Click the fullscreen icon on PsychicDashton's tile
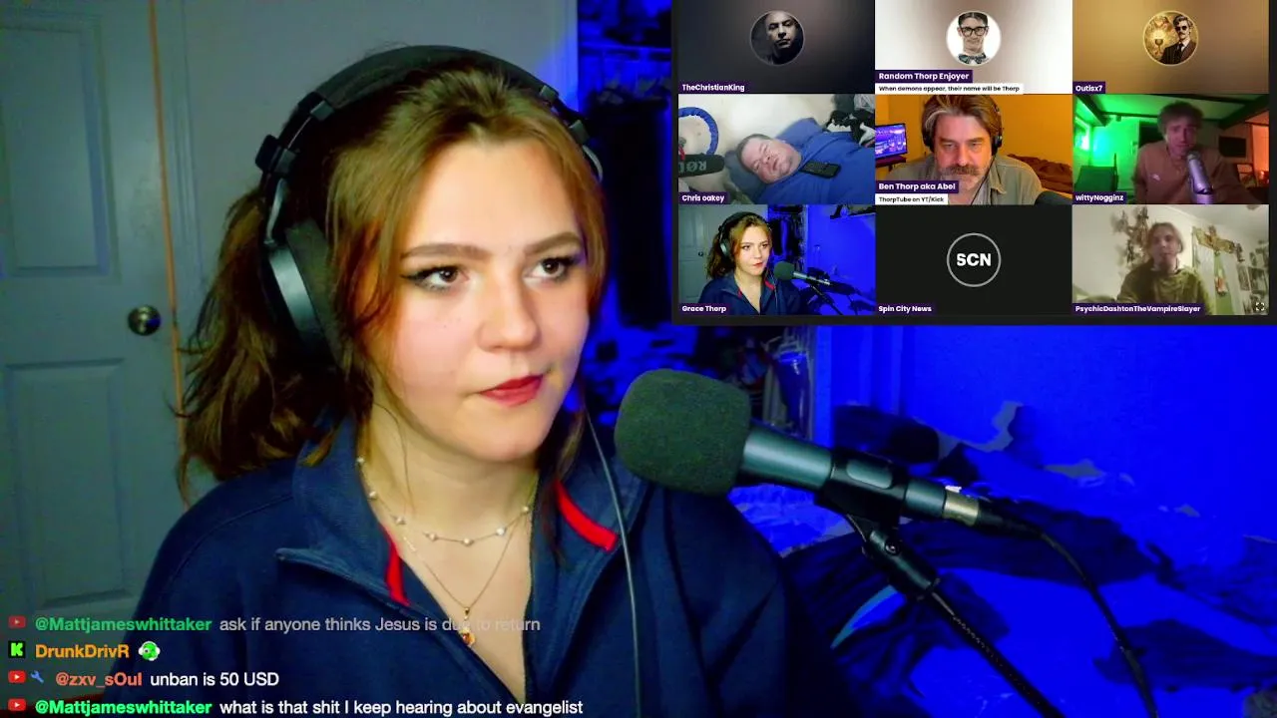The height and width of the screenshot is (718, 1277). (x=1259, y=307)
